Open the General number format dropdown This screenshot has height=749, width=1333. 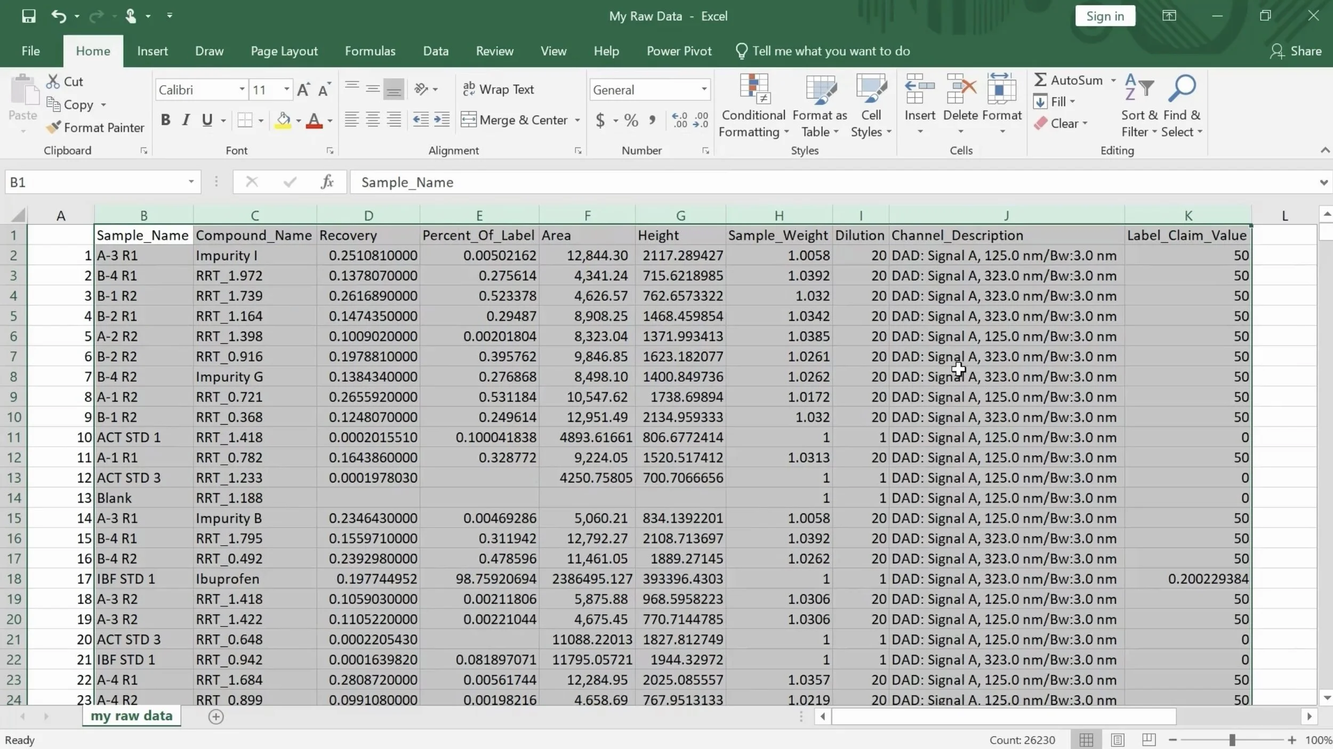(x=704, y=90)
